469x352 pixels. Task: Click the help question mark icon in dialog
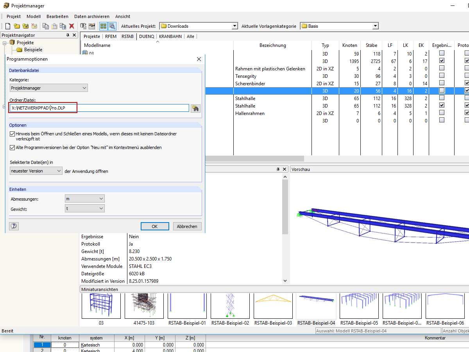pyautogui.click(x=14, y=226)
